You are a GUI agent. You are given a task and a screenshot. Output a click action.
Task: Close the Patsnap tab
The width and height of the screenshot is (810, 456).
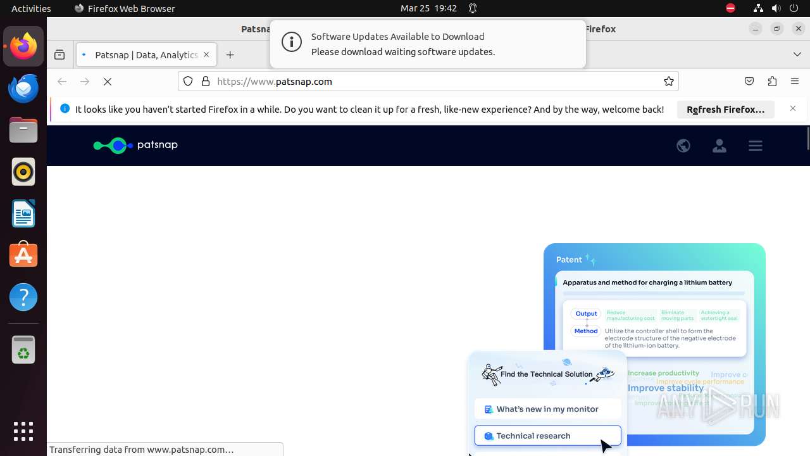coord(206,55)
